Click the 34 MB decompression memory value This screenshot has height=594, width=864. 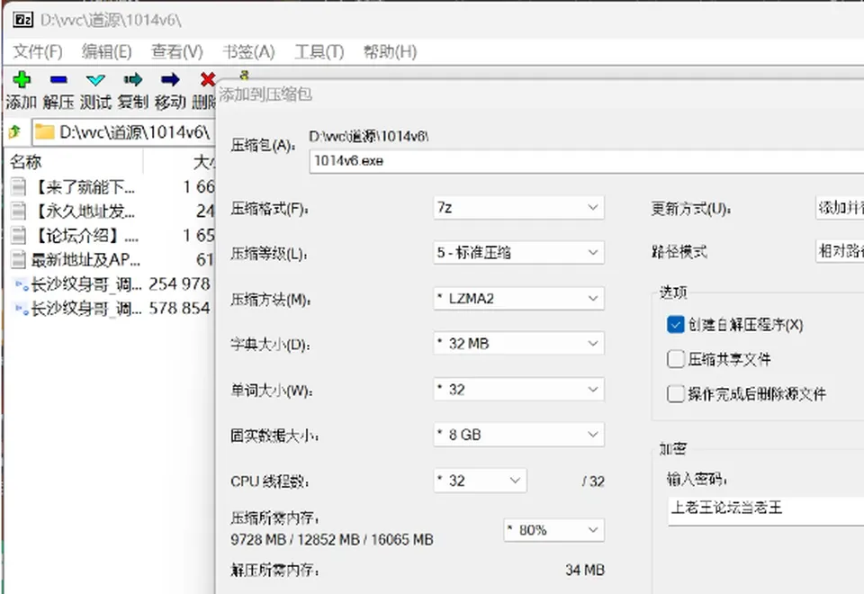[x=585, y=570]
